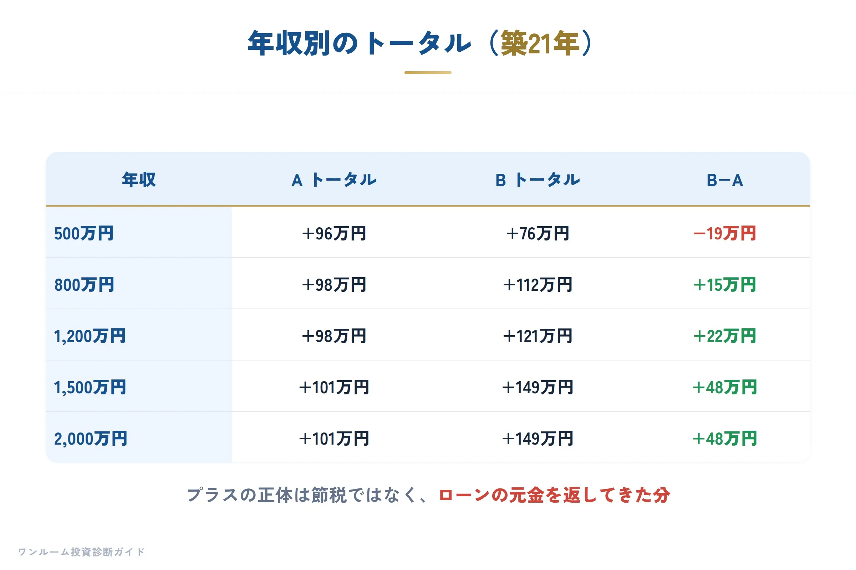Select the +121万円 cell
This screenshot has height=570, width=856.
tap(537, 336)
